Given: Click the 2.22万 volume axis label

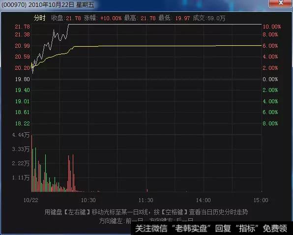Looking at the screenshot, I should [x=21, y=163].
